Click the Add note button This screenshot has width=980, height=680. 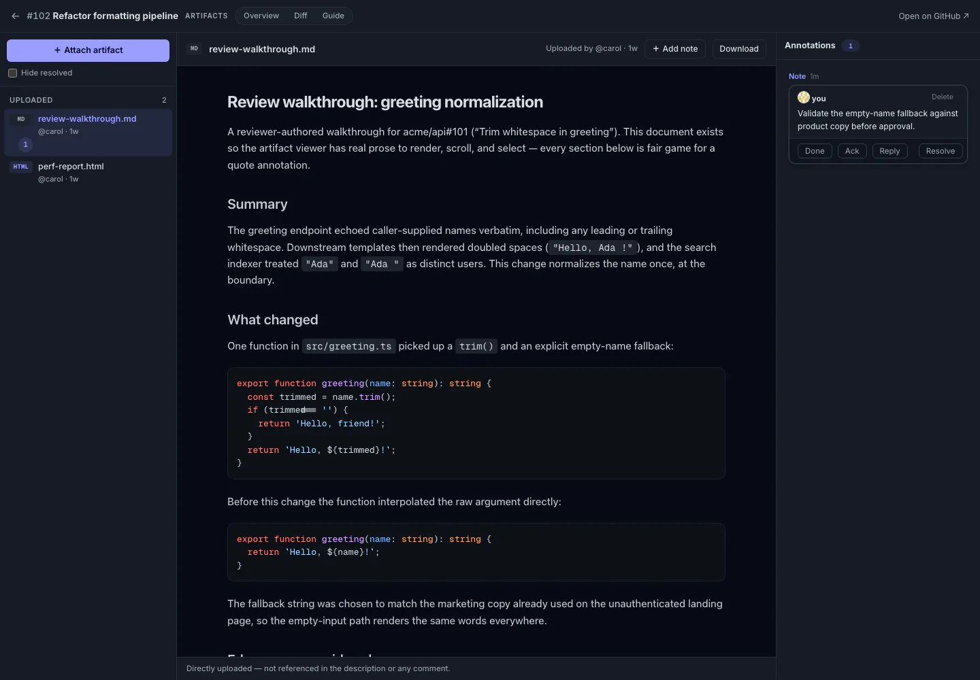(x=675, y=49)
